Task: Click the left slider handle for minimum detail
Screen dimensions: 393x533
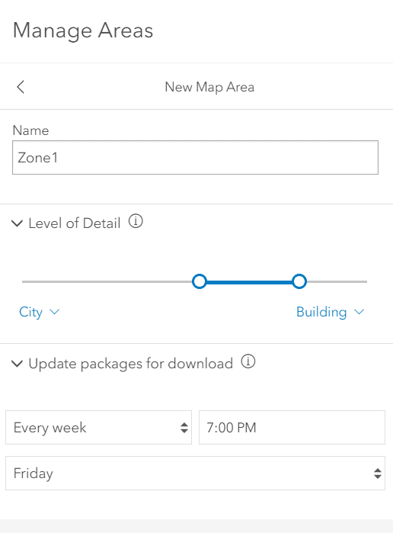Action: [x=200, y=281]
